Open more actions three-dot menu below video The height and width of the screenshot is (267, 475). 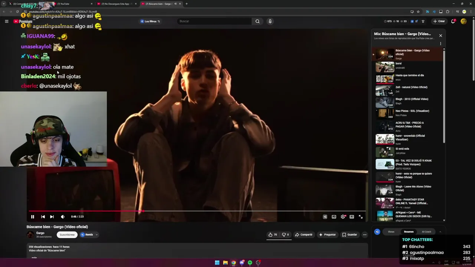pos(364,234)
